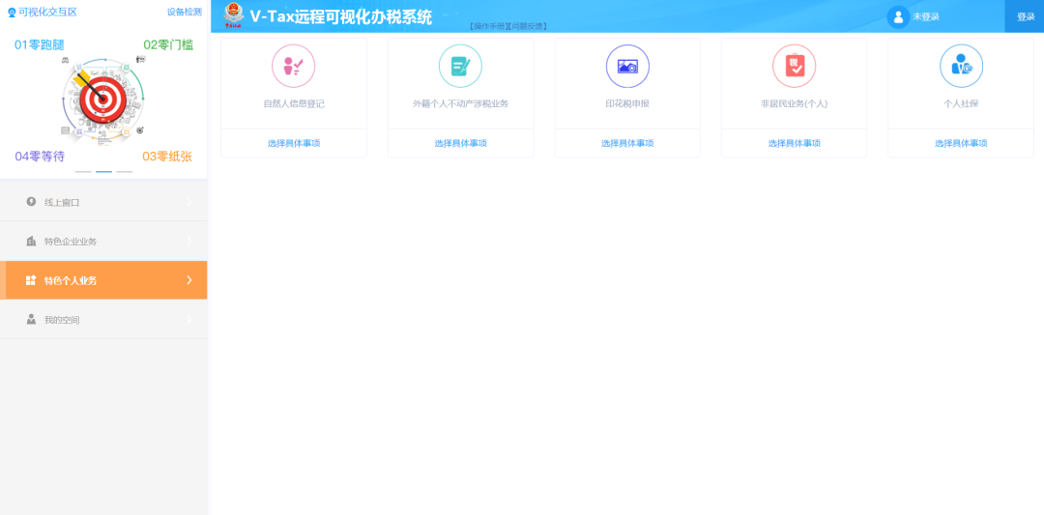The width and height of the screenshot is (1044, 515).
Task: Click the 自然人信息登记 pink icon
Action: click(x=293, y=66)
